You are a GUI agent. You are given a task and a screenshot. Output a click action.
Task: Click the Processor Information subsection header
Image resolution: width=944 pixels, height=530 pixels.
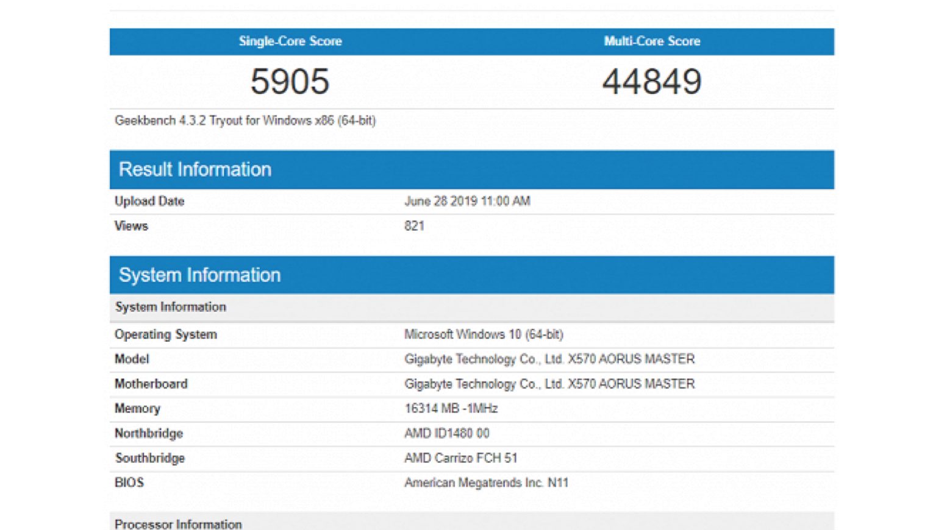point(178,524)
